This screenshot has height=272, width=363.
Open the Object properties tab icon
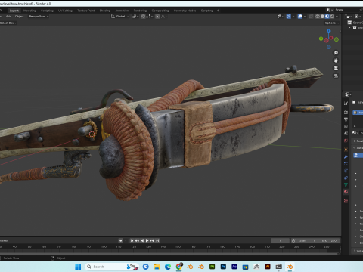(x=346, y=150)
